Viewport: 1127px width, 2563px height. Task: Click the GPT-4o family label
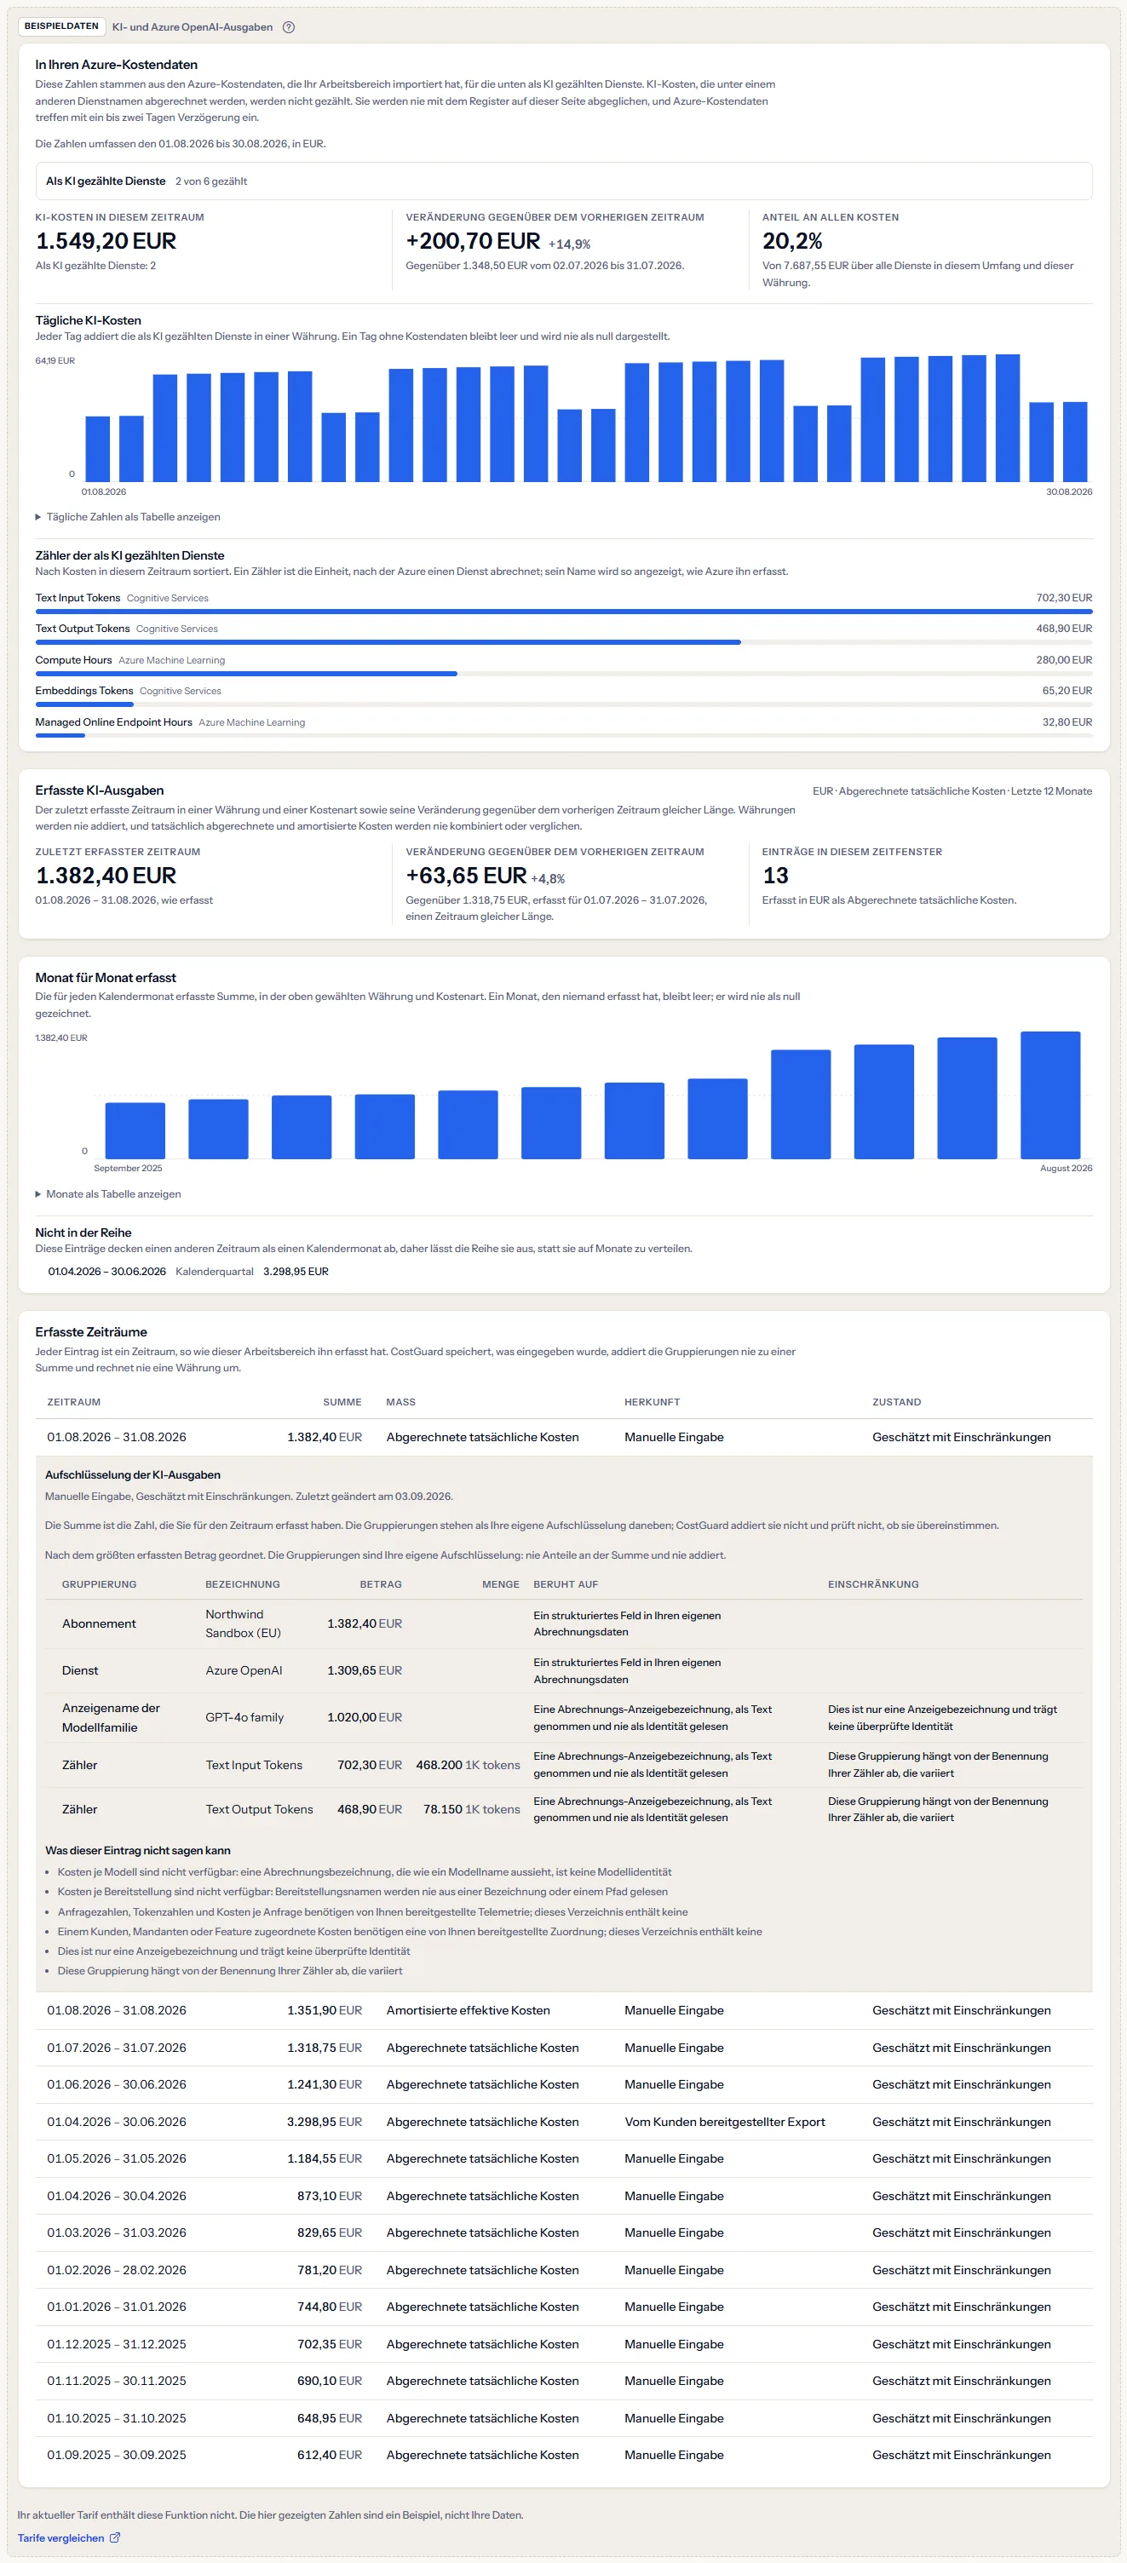click(244, 1717)
